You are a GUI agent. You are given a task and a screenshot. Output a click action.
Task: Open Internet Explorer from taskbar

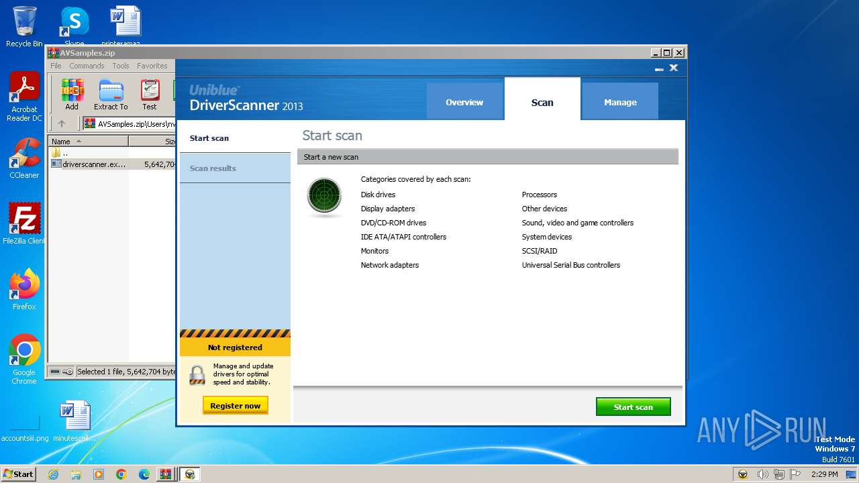tap(53, 474)
